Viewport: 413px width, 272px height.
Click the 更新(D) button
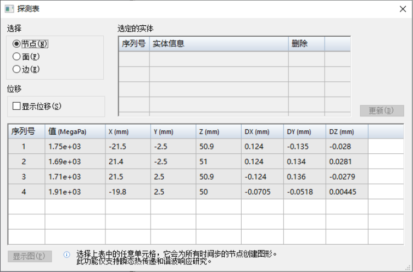(x=382, y=110)
